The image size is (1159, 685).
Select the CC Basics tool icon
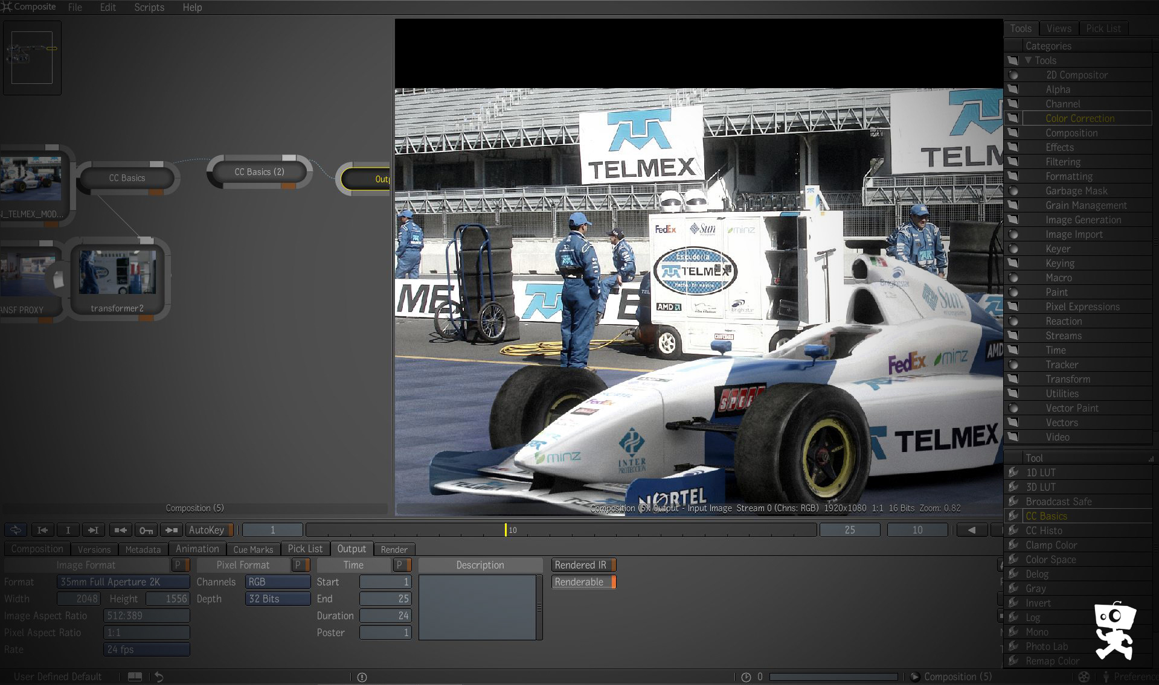[1013, 516]
